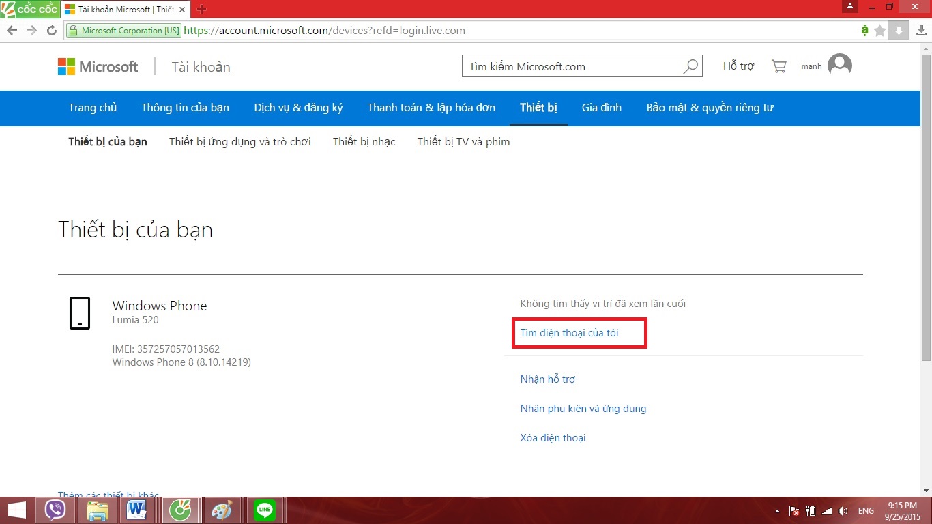
Task: Open Microsoft Word from the taskbar
Action: (139, 510)
